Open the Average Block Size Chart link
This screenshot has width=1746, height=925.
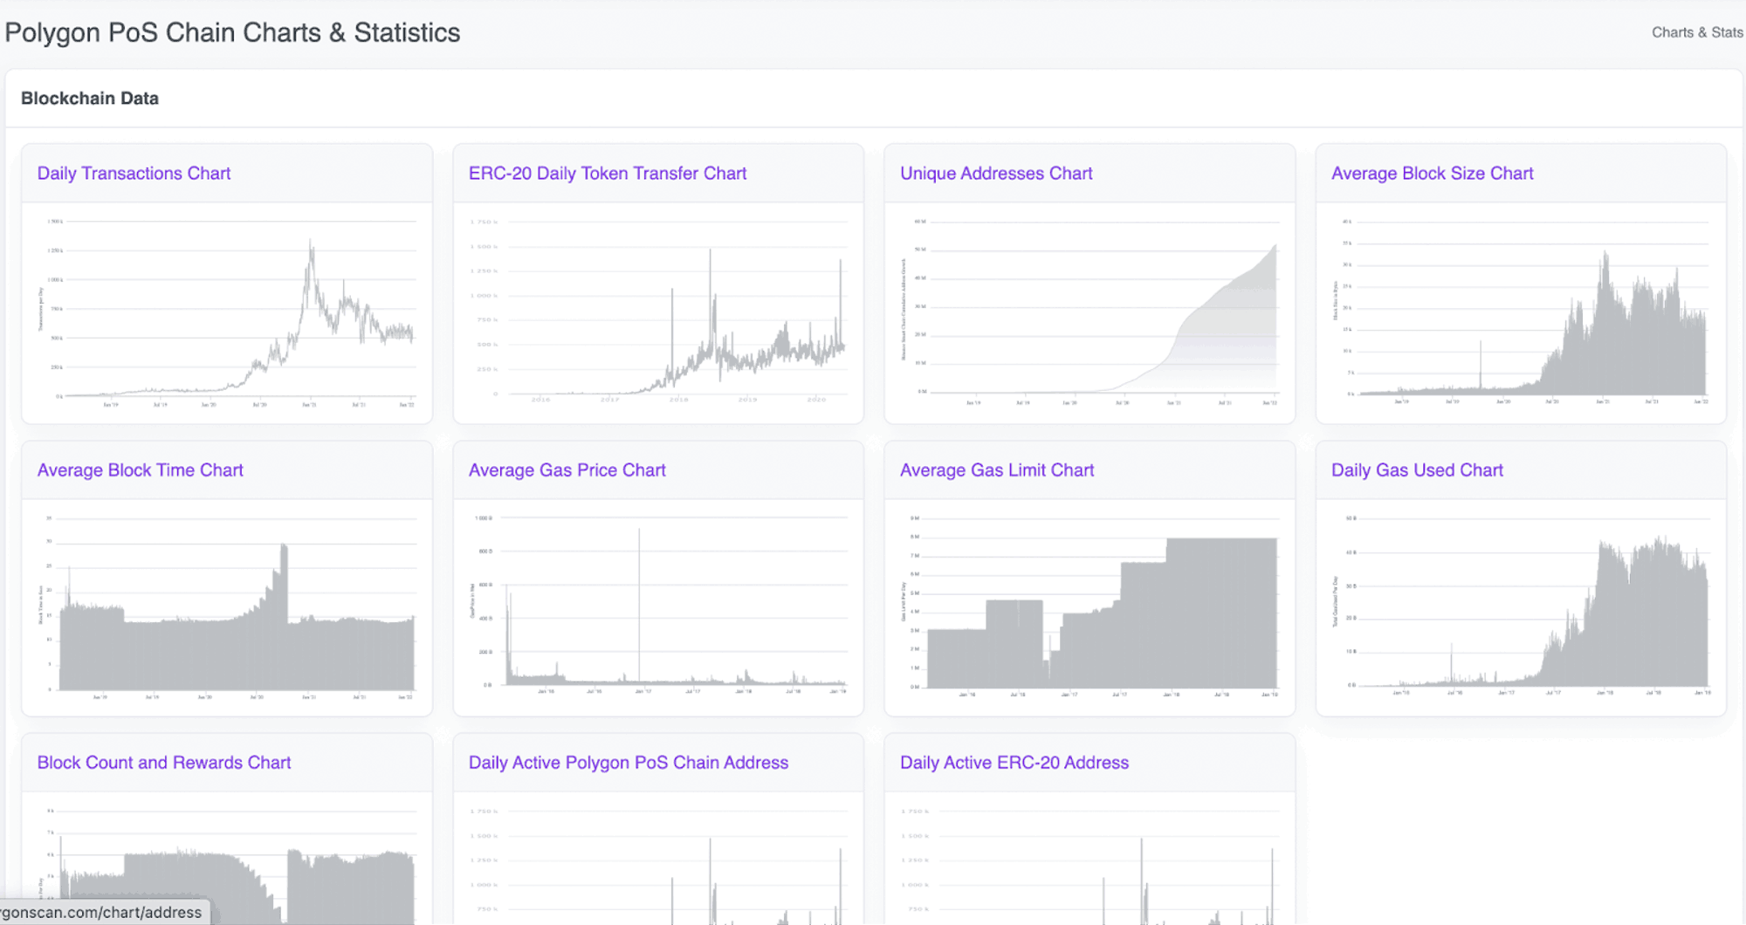pos(1432,173)
